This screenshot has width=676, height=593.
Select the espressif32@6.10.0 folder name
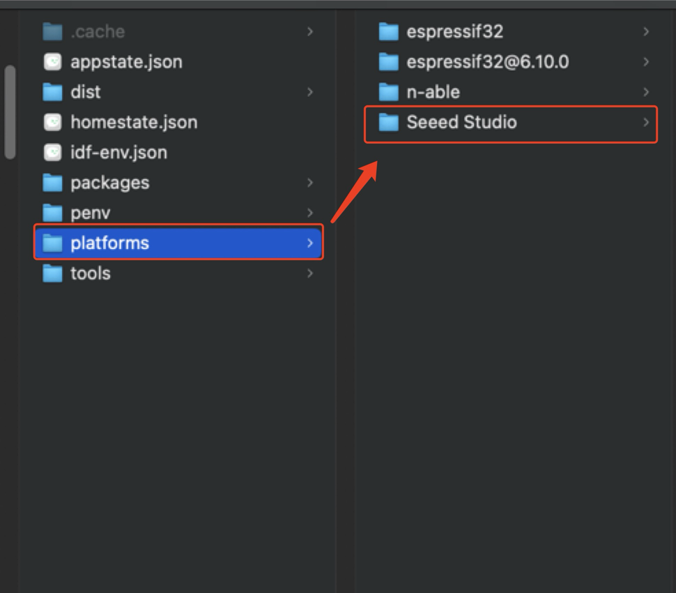click(x=488, y=61)
